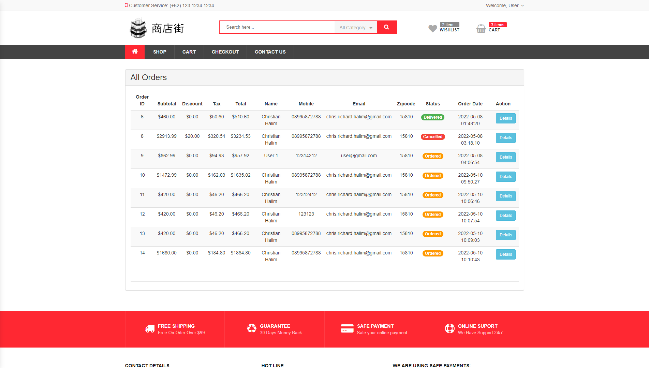Screen dimensions: 649x368
Task: Click the red Cancelled status badge
Action: point(433,137)
